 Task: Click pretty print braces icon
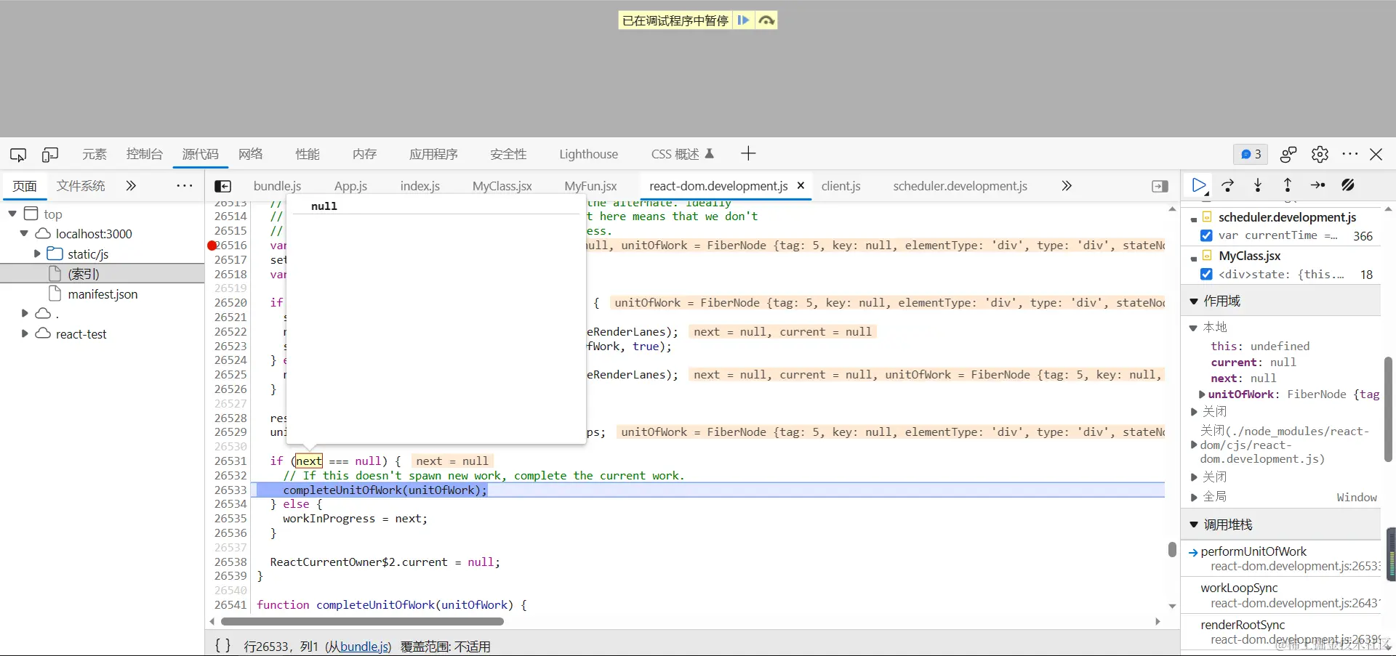pos(223,645)
